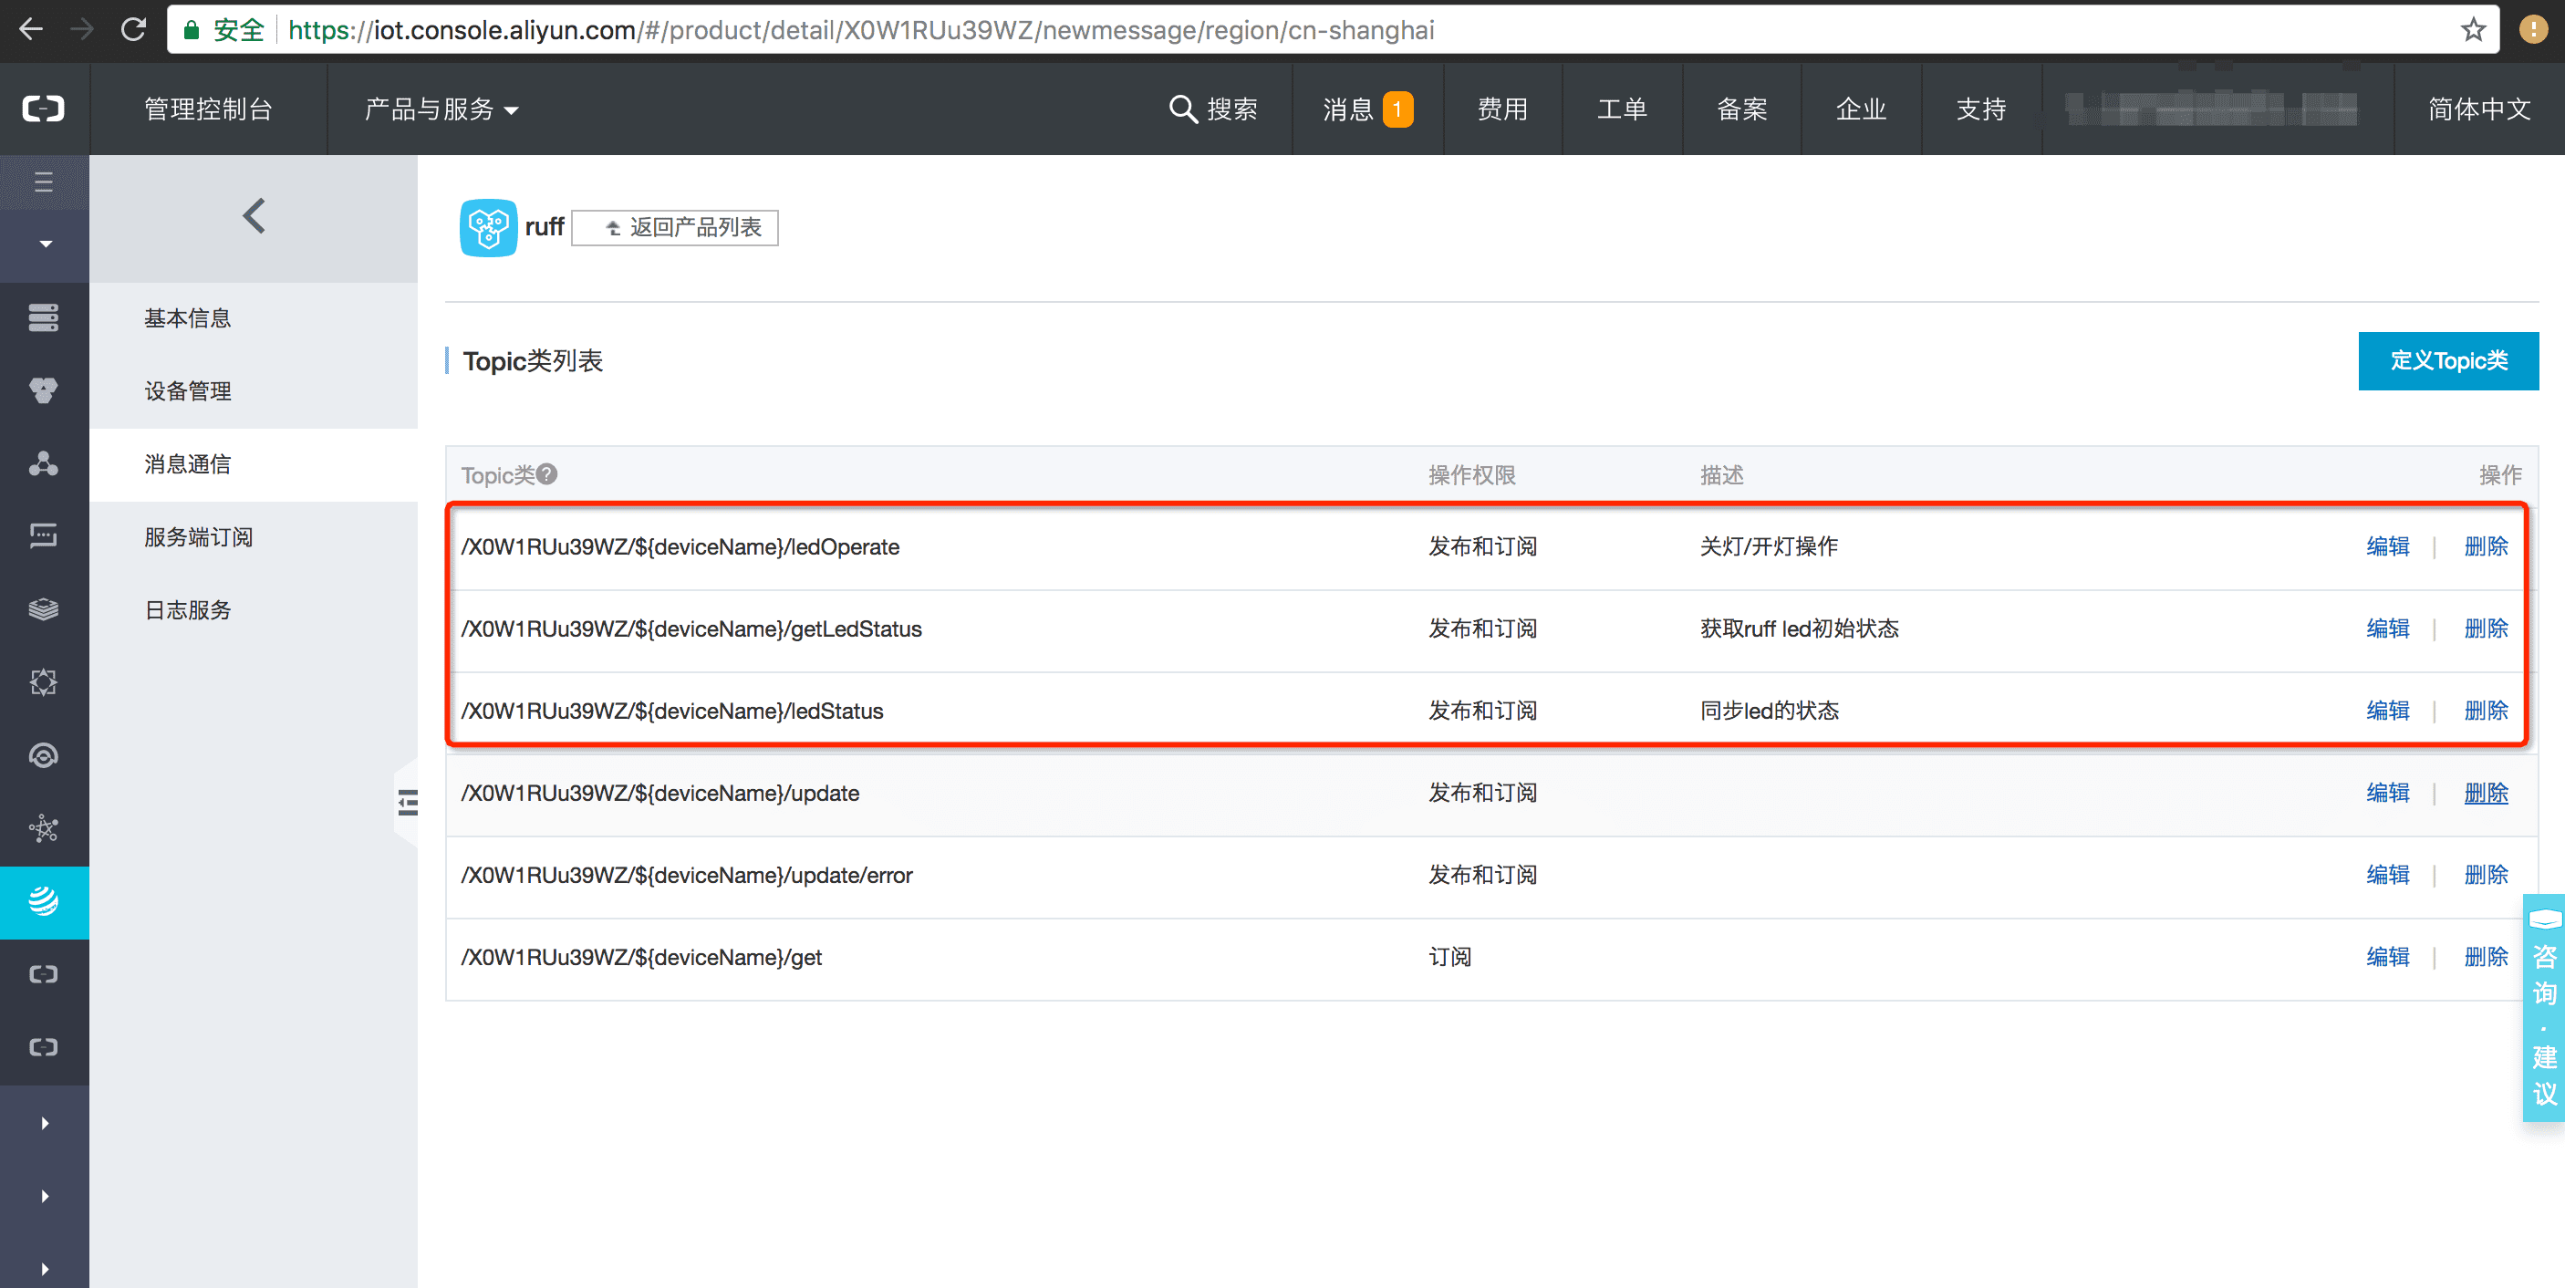Collapse the product menu with back chevron

pos(254,216)
